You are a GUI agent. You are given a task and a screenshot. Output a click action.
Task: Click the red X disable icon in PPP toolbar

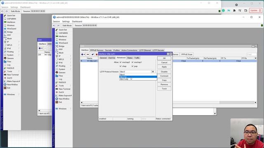pyautogui.click(x=97, y=54)
